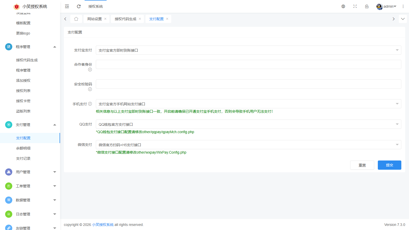Open the 微信支付 interface dropdown
The height and width of the screenshot is (230, 409).
click(248, 145)
